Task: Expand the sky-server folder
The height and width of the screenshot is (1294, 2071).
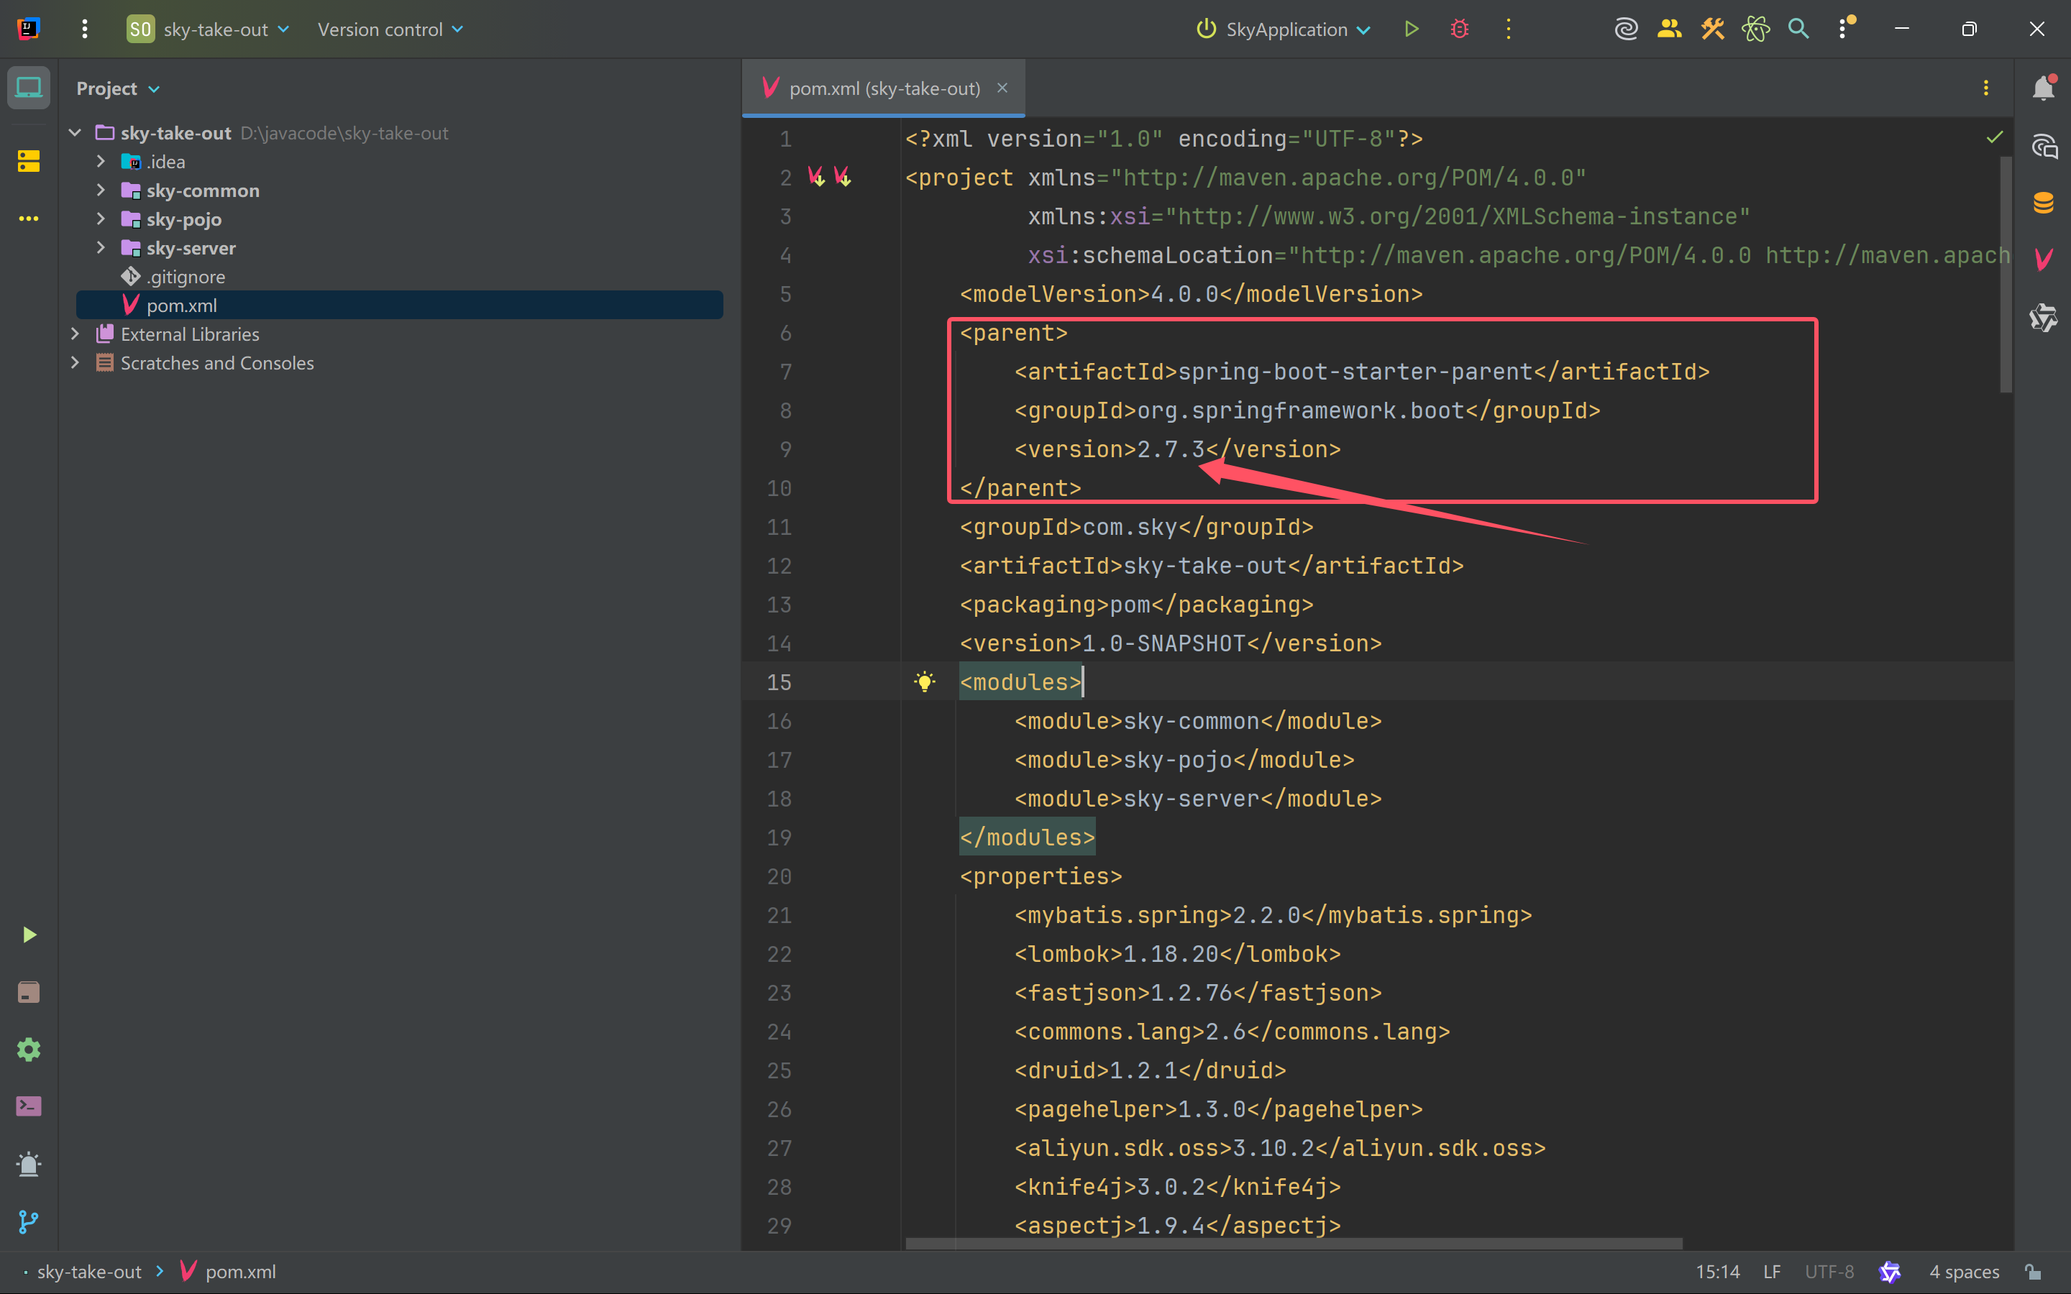Action: pyautogui.click(x=100, y=248)
